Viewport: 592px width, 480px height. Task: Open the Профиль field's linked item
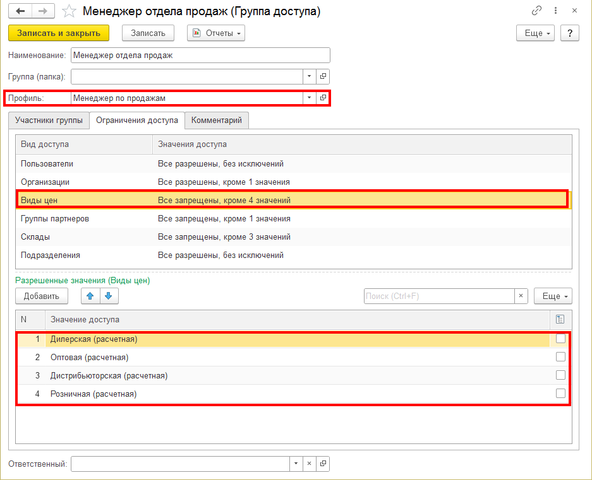pos(323,98)
